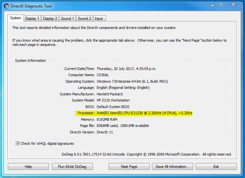The height and width of the screenshot is (178, 245).
Task: Click the System Manufacturer: label
Action: coord(77,94)
